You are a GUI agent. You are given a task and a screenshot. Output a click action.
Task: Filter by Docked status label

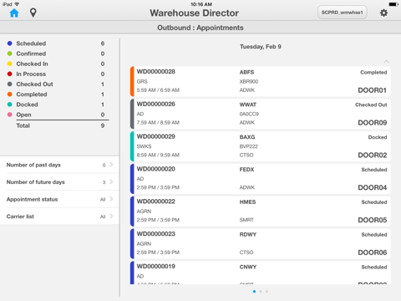(27, 105)
